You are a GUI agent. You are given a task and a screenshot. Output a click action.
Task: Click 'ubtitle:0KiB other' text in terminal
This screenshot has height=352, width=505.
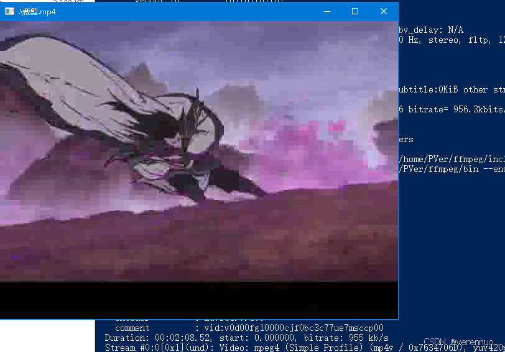click(452, 89)
